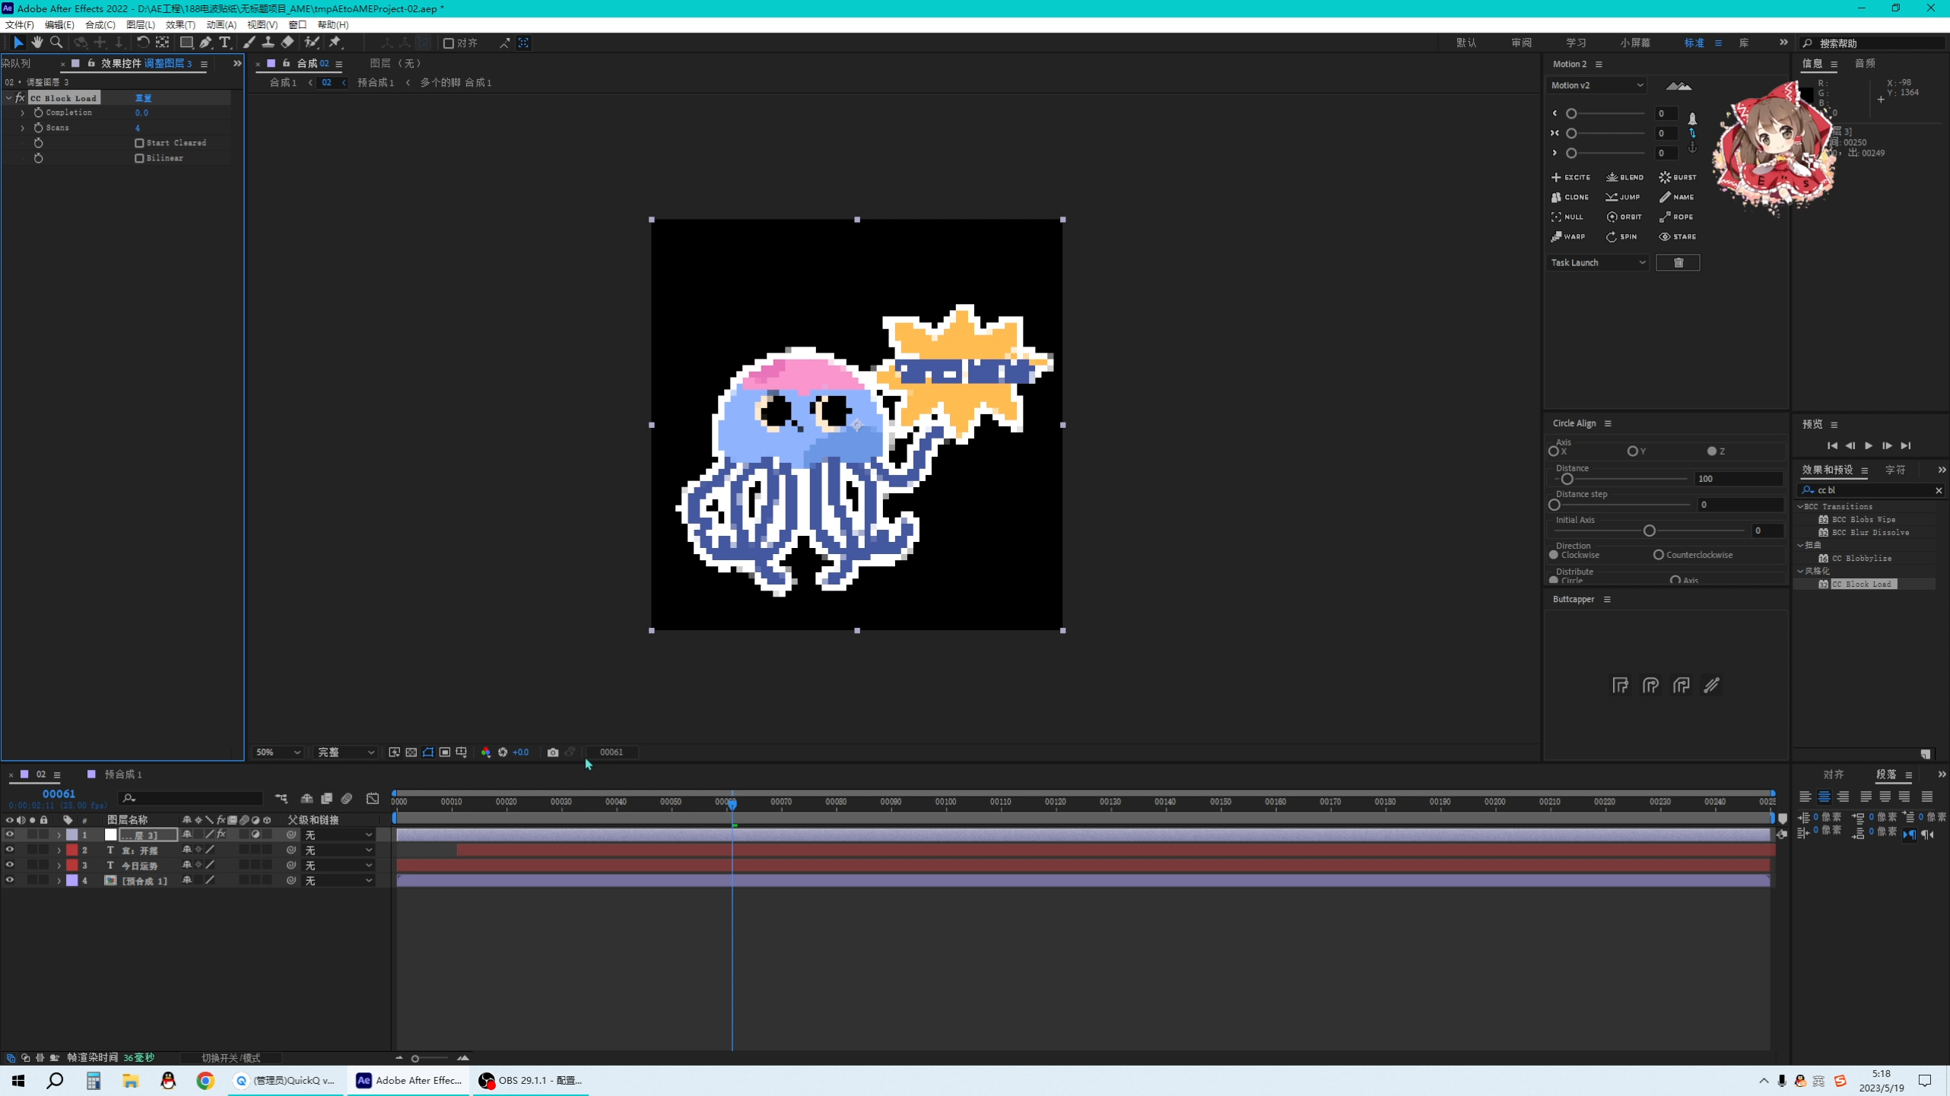Image resolution: width=1950 pixels, height=1096 pixels.
Task: Select the Hand tool
Action: (x=37, y=43)
